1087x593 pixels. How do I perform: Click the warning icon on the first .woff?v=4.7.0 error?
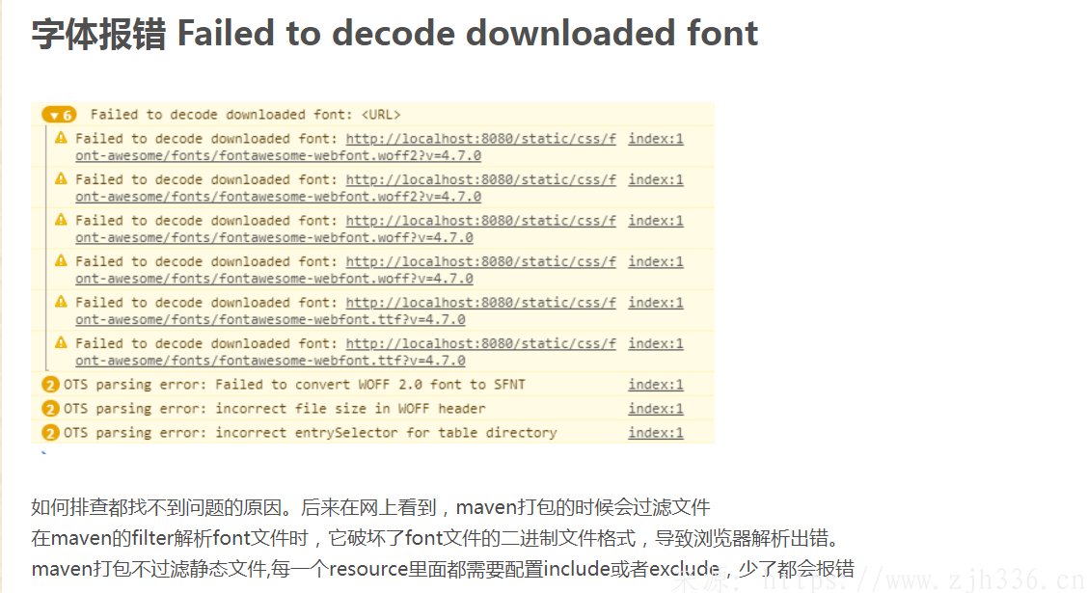click(x=62, y=220)
